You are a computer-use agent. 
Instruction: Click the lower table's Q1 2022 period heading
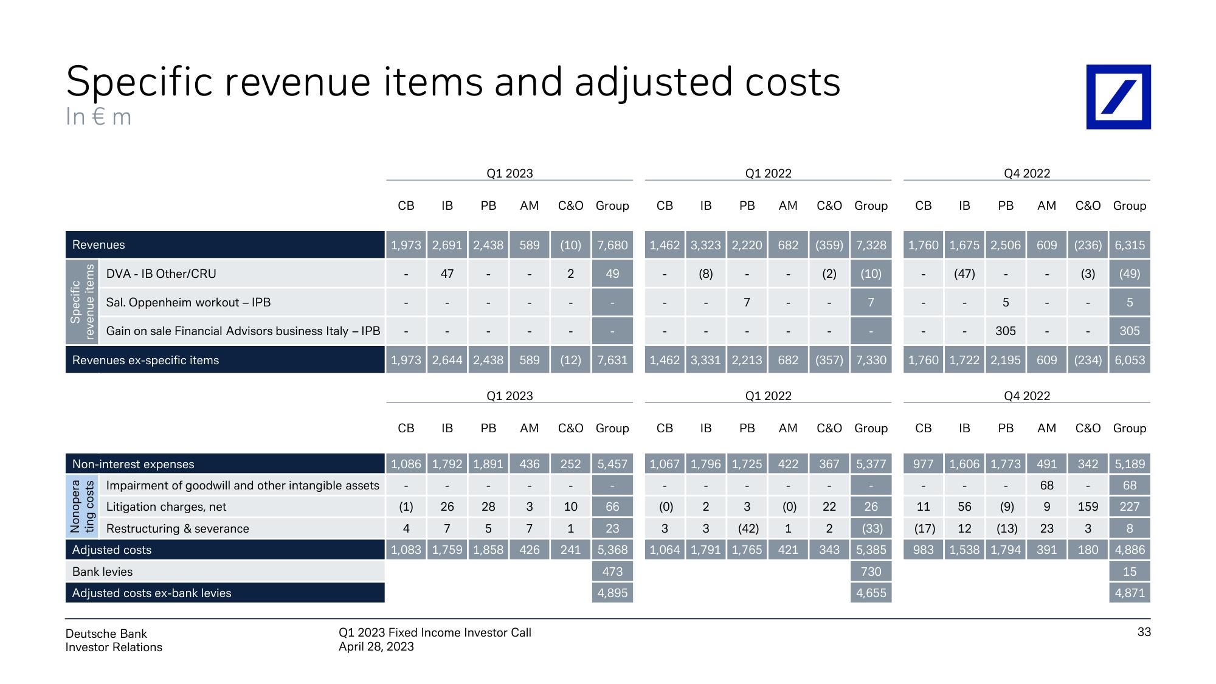(769, 396)
